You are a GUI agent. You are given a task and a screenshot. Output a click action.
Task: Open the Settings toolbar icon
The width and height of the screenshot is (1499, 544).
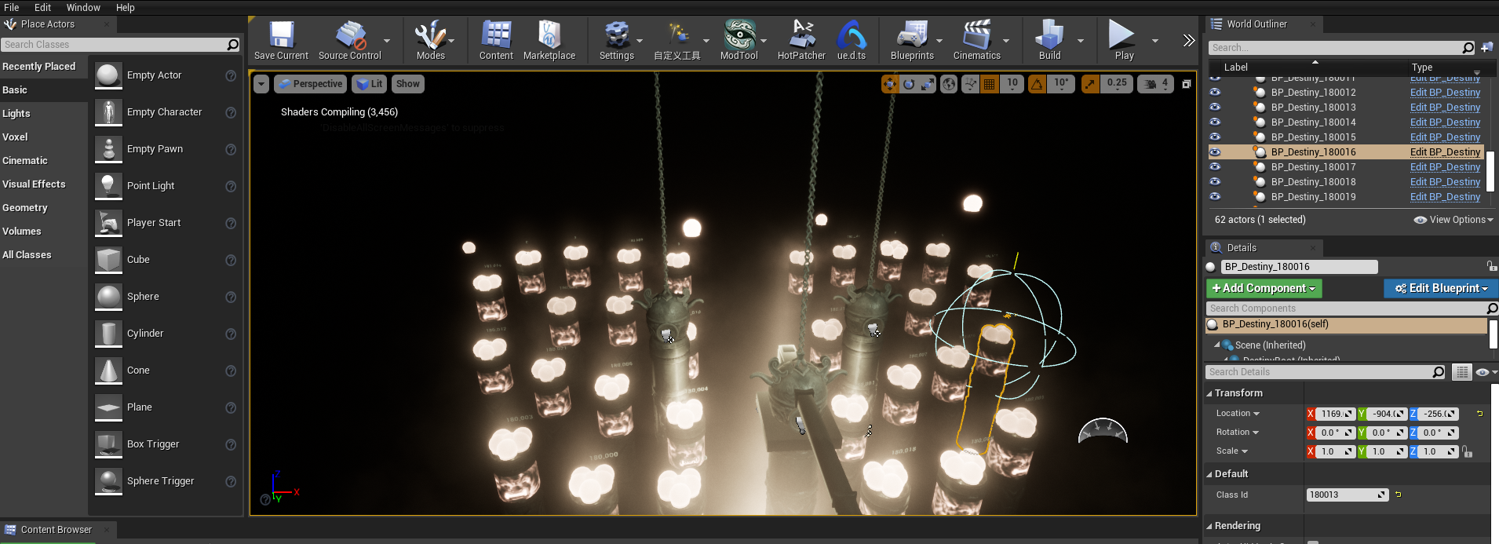tap(617, 41)
